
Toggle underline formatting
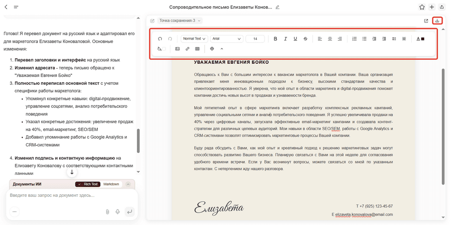click(x=295, y=39)
